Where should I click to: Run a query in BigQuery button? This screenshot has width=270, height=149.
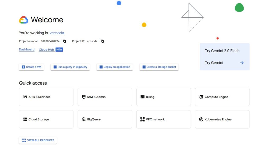pyautogui.click(x=70, y=67)
